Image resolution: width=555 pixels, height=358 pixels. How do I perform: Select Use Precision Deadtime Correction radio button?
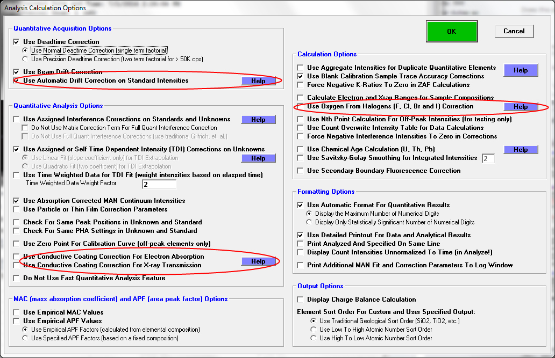25,59
